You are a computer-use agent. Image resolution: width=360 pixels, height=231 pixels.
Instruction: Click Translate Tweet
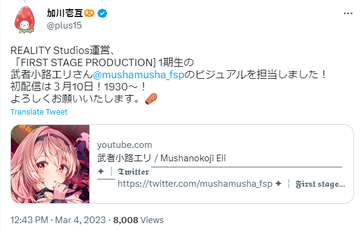39,112
